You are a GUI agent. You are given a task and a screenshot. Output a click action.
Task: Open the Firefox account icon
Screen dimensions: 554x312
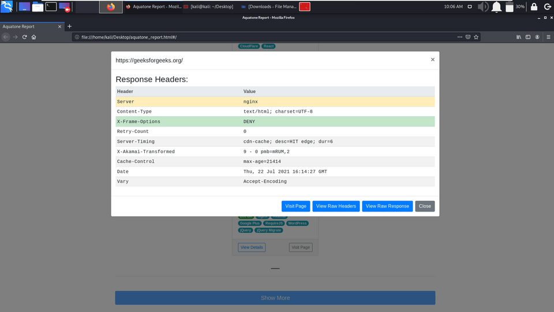pos(537,37)
